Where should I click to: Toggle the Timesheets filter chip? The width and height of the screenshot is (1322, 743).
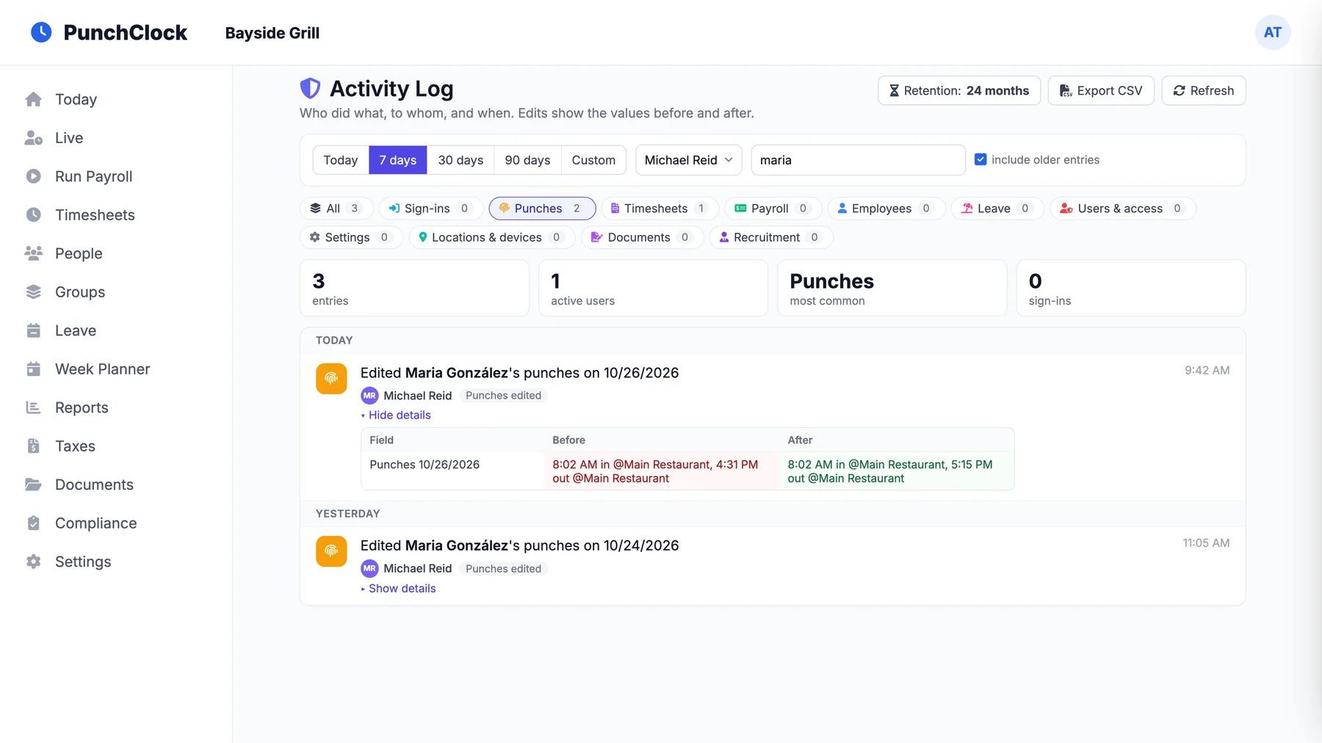point(660,209)
